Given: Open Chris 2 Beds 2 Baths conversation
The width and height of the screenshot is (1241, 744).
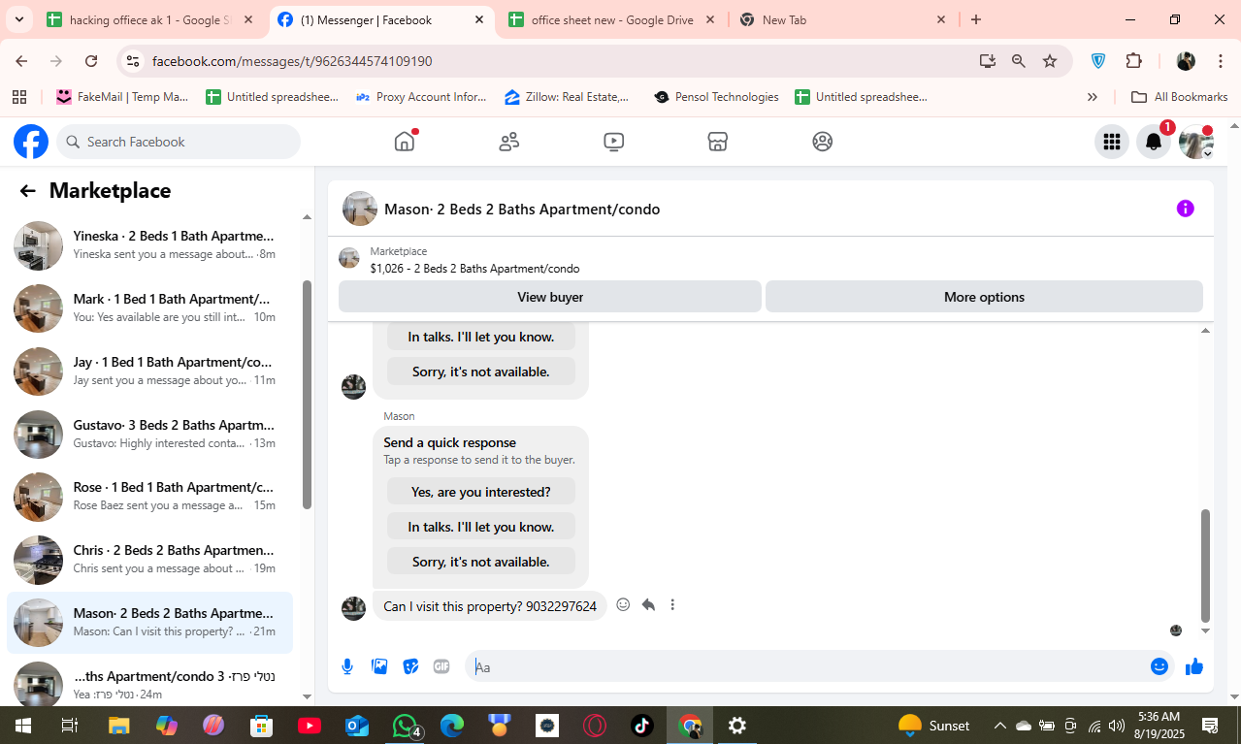Looking at the screenshot, I should (x=150, y=560).
